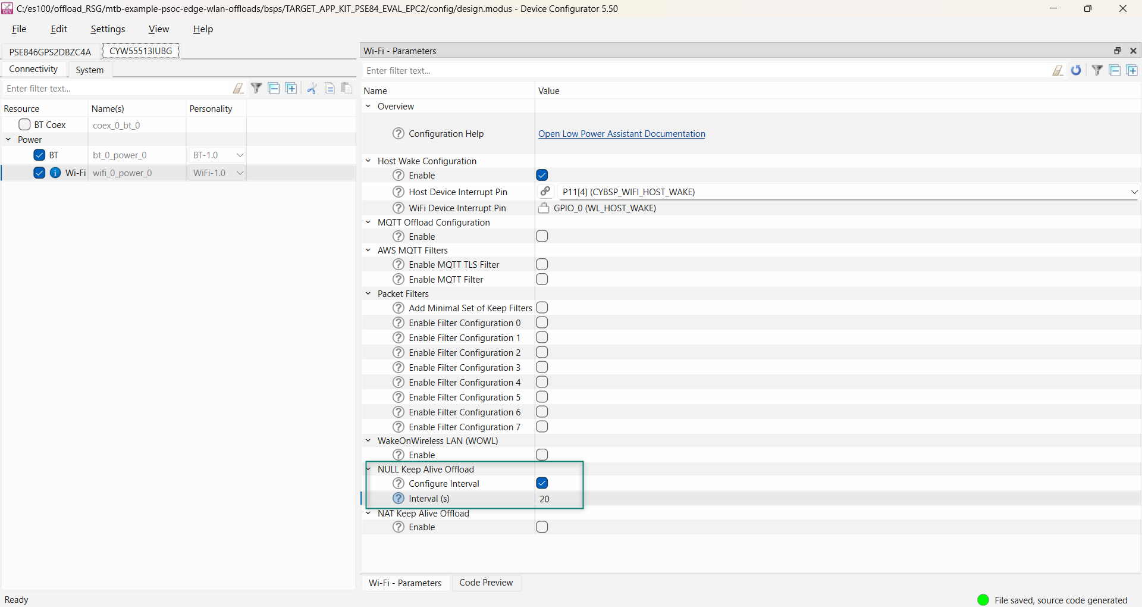Click the link icon for Host Device Interrupt Pin
Image resolution: width=1142 pixels, height=607 pixels.
pos(545,192)
